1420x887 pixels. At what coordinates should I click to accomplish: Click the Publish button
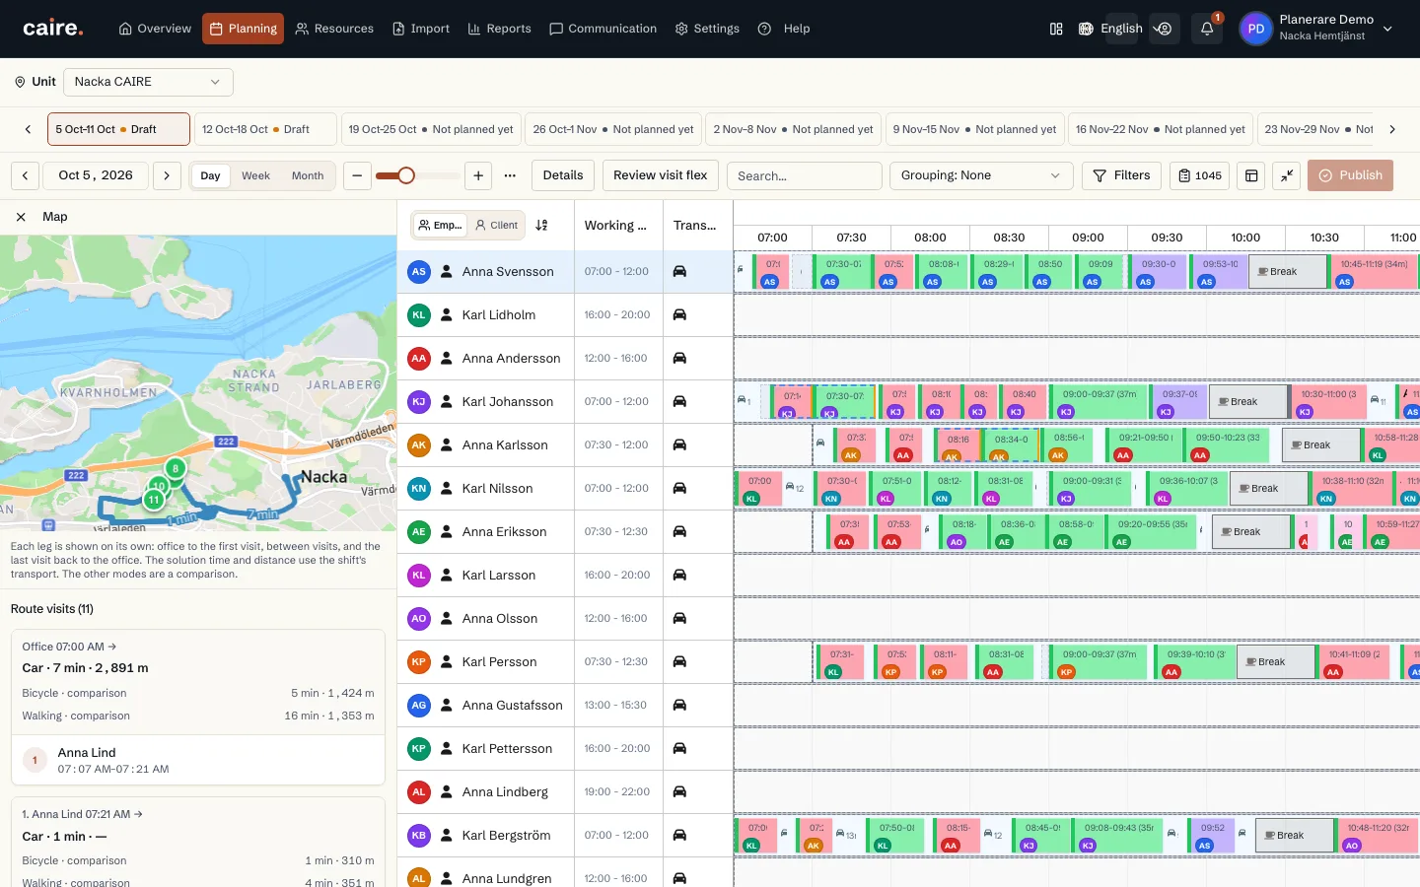click(1350, 175)
